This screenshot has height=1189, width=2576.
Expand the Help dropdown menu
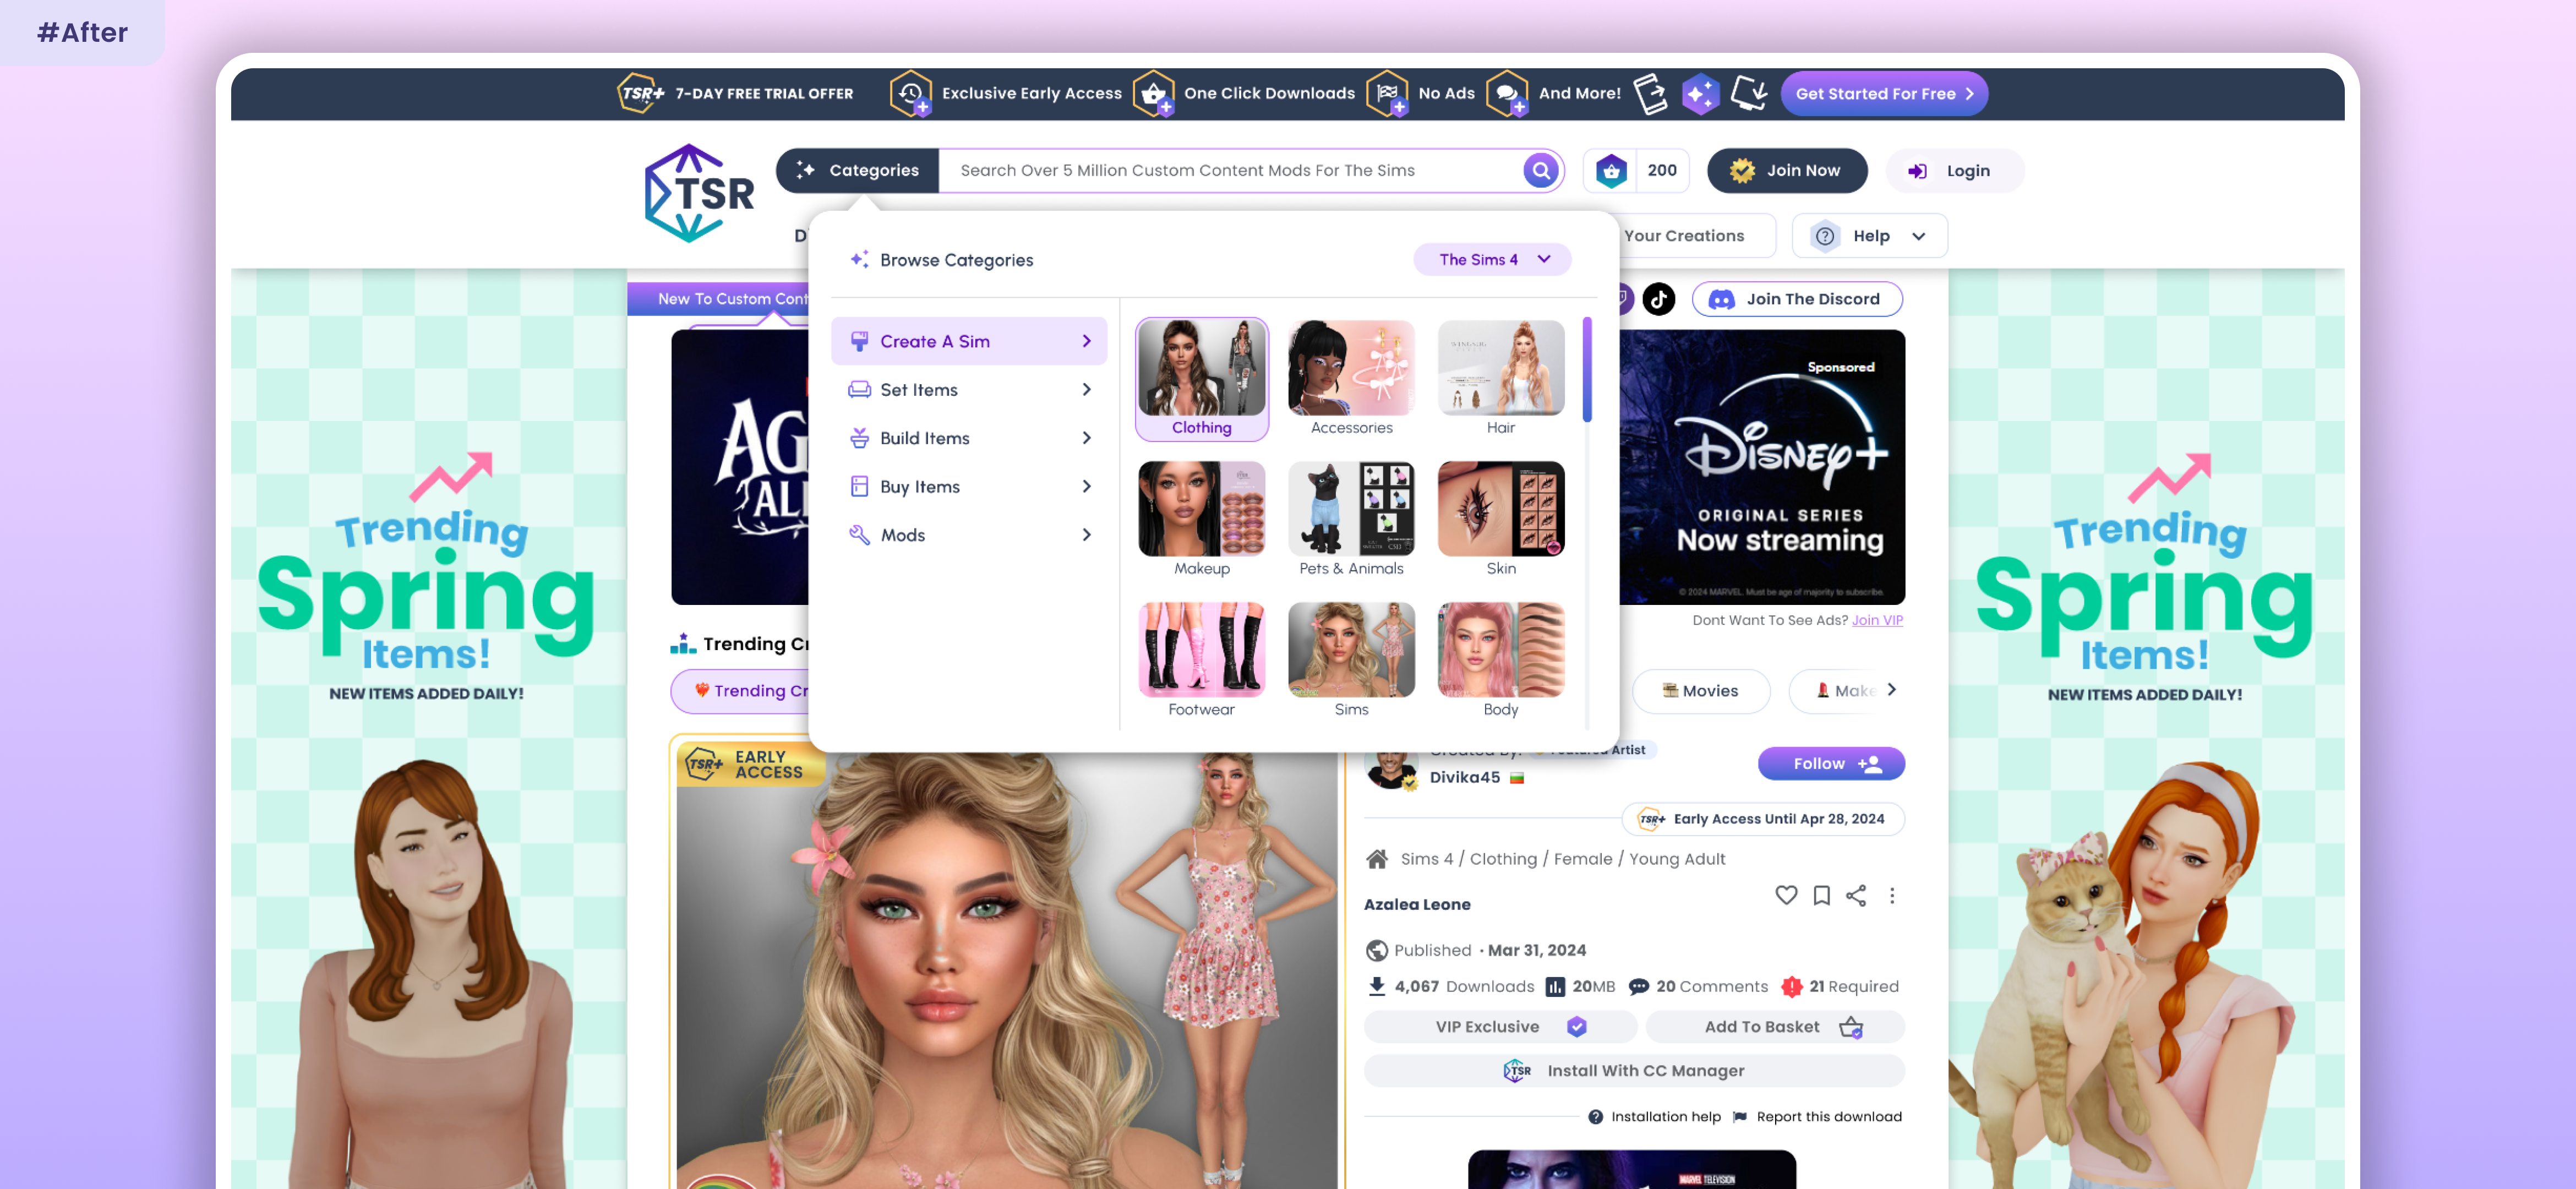(x=1870, y=236)
